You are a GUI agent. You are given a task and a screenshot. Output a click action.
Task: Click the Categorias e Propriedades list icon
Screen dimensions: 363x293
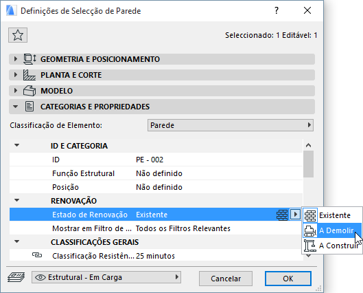pos(30,107)
